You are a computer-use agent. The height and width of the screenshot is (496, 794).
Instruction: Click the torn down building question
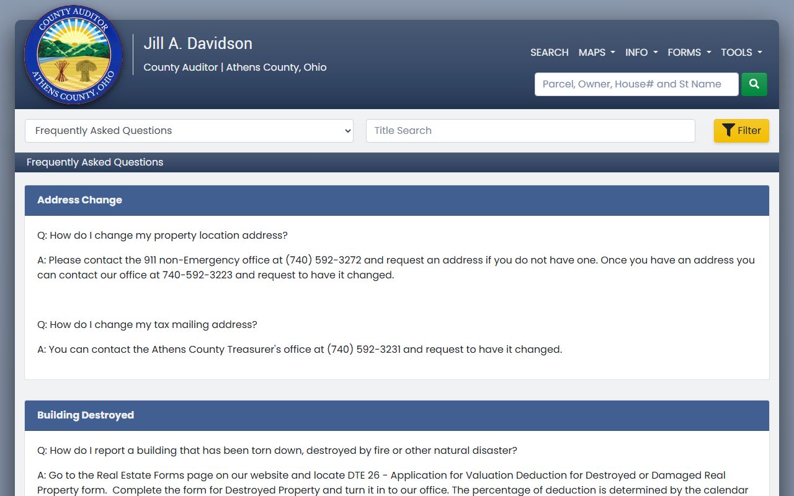[x=277, y=451]
